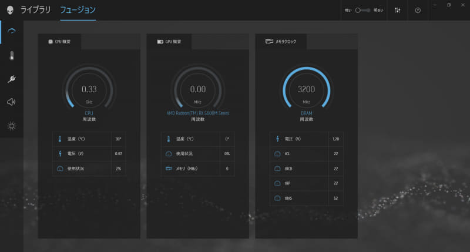Viewport: 470px width, 252px height.
Task: Toggle the dark/bright theme switch
Action: coord(362,10)
